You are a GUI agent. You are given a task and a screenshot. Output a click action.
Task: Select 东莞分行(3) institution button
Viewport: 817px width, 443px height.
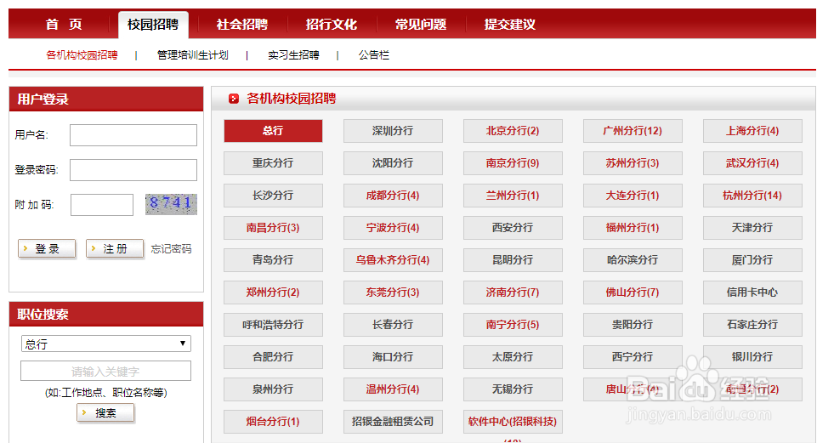pyautogui.click(x=393, y=292)
